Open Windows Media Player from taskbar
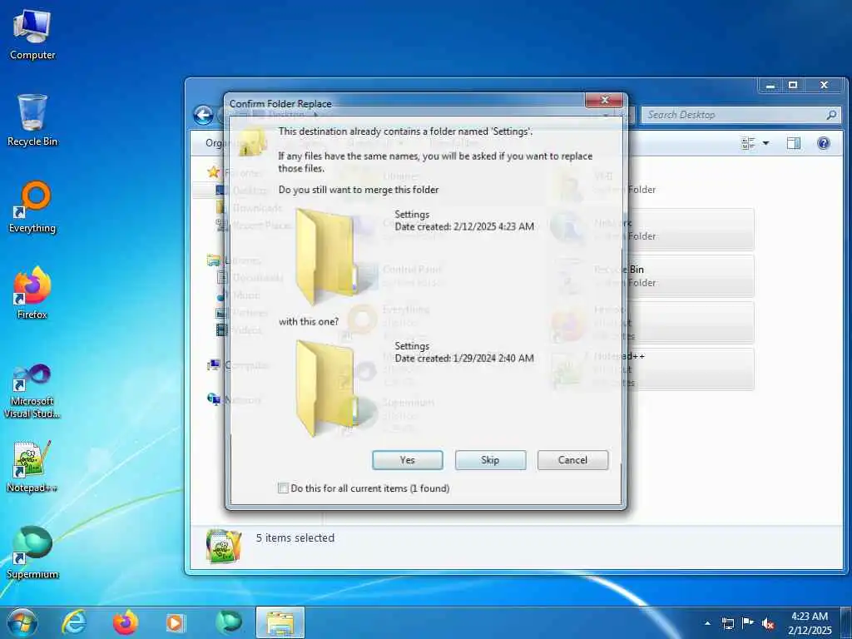The width and height of the screenshot is (852, 639). 176,622
